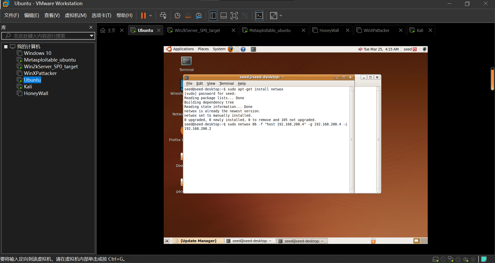Toggle the library sidebar view
This screenshot has height=263, width=495.
coord(213,16)
